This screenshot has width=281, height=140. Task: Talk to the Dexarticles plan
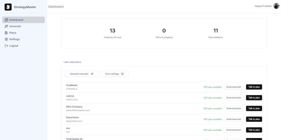[254, 119]
